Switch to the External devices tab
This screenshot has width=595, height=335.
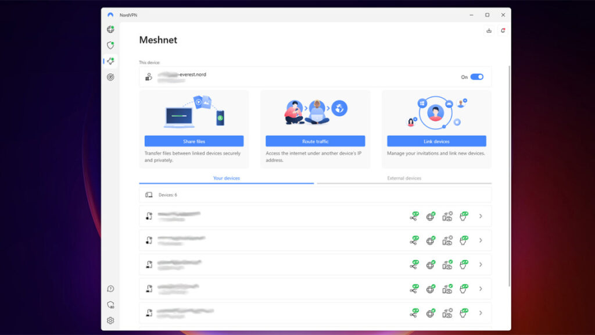click(404, 178)
